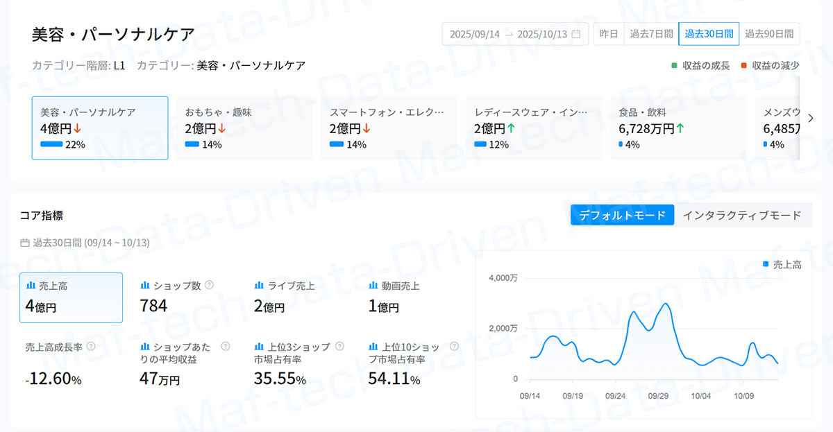This screenshot has width=833, height=432.
Task: Click help icon beside 上位10ショップ市場占有率
Action: (x=454, y=346)
